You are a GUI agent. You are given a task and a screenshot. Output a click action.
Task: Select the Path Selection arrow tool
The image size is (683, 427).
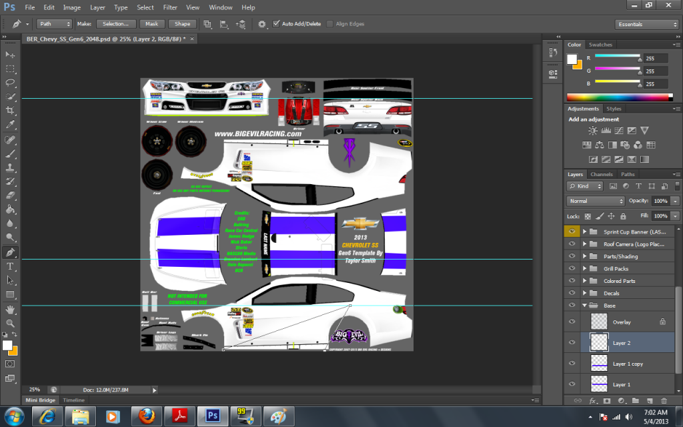pos(10,280)
